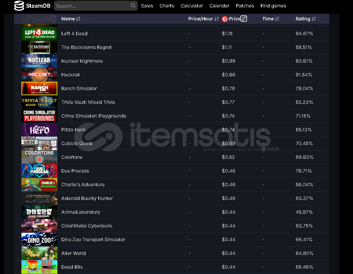353x274 pixels.
Task: Select AnimalLaboratory rating 45.97%
Action: (304, 212)
